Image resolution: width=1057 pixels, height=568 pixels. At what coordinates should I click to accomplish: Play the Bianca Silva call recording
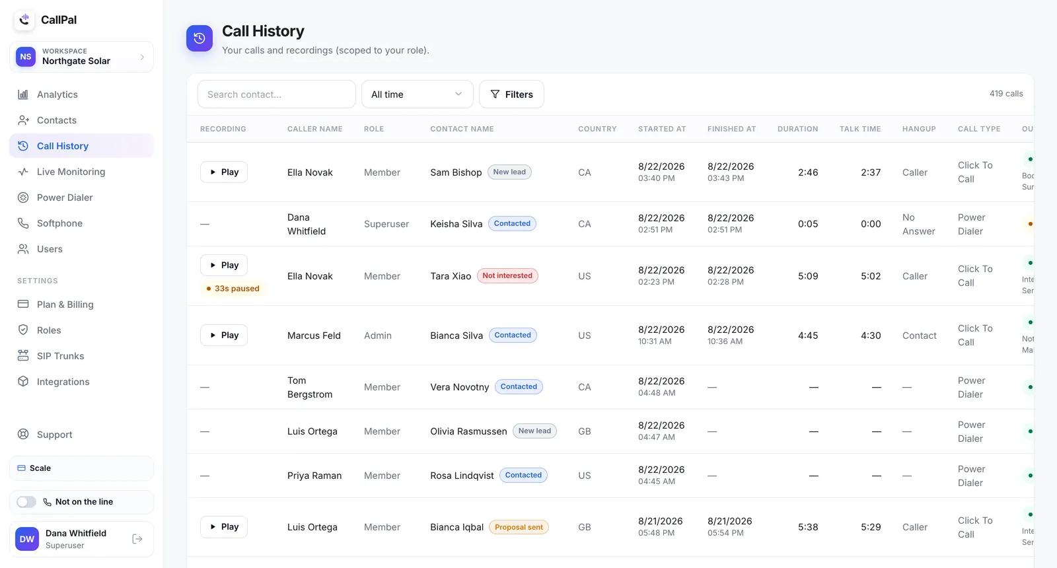coord(224,336)
